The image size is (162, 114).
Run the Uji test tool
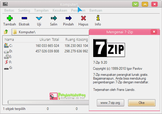tap(39, 19)
